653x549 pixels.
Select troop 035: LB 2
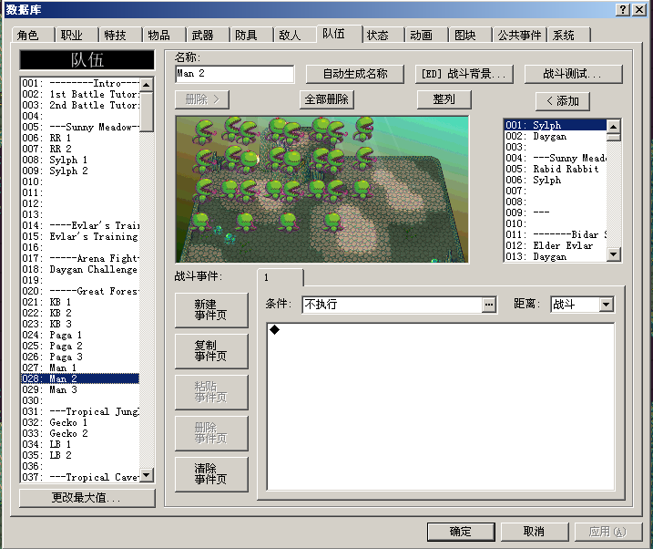[x=80, y=455]
